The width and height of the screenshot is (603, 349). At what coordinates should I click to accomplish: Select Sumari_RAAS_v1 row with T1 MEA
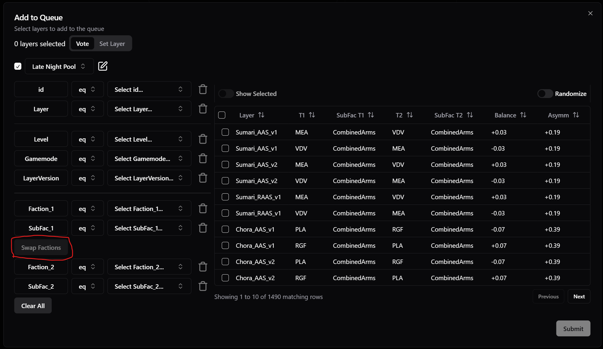click(x=225, y=197)
